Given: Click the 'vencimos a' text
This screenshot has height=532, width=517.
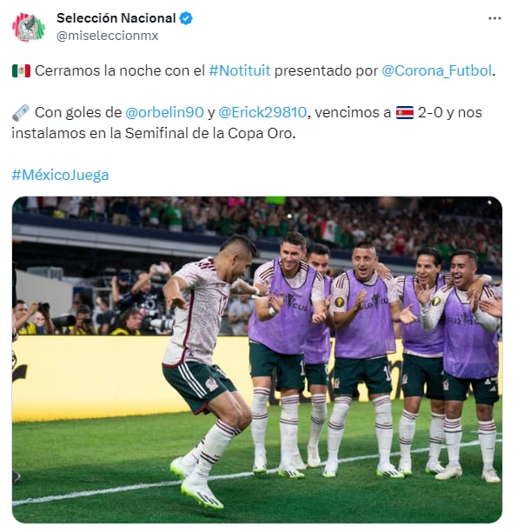Looking at the screenshot, I should (353, 113).
